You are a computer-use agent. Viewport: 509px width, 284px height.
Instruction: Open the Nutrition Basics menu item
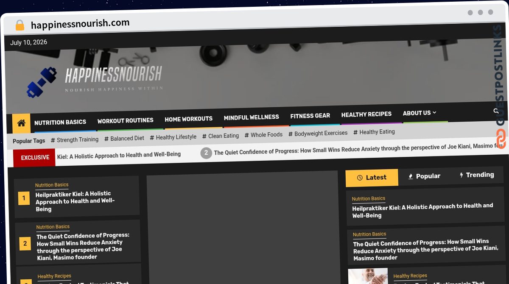coord(60,122)
